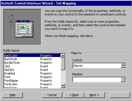Click the list scrollbar thumb
The height and width of the screenshot is (101, 132).
coord(63,64)
